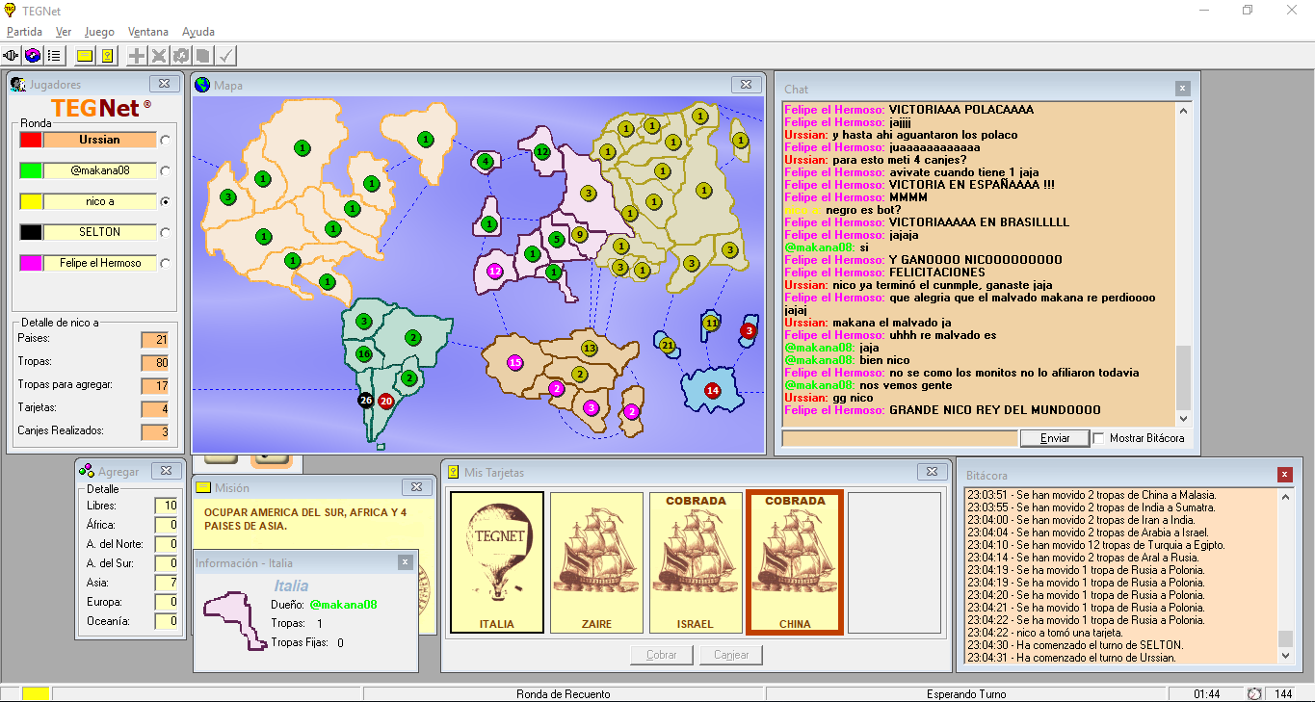Viewport: 1315px width, 702px height.
Task: Enable the Mostrar Bitácora checkbox
Action: click(1098, 438)
